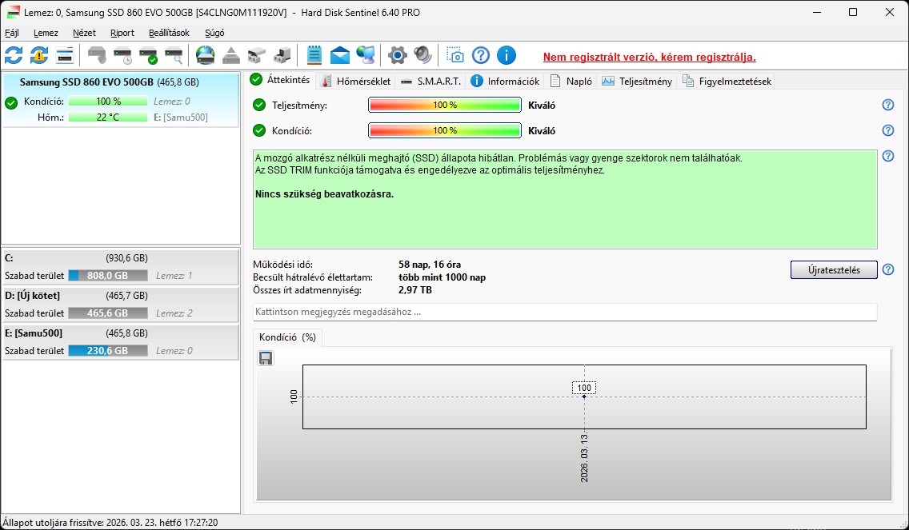Click the '58 nap, 16 óra' value
Image resolution: width=909 pixels, height=530 pixels.
(x=430, y=265)
